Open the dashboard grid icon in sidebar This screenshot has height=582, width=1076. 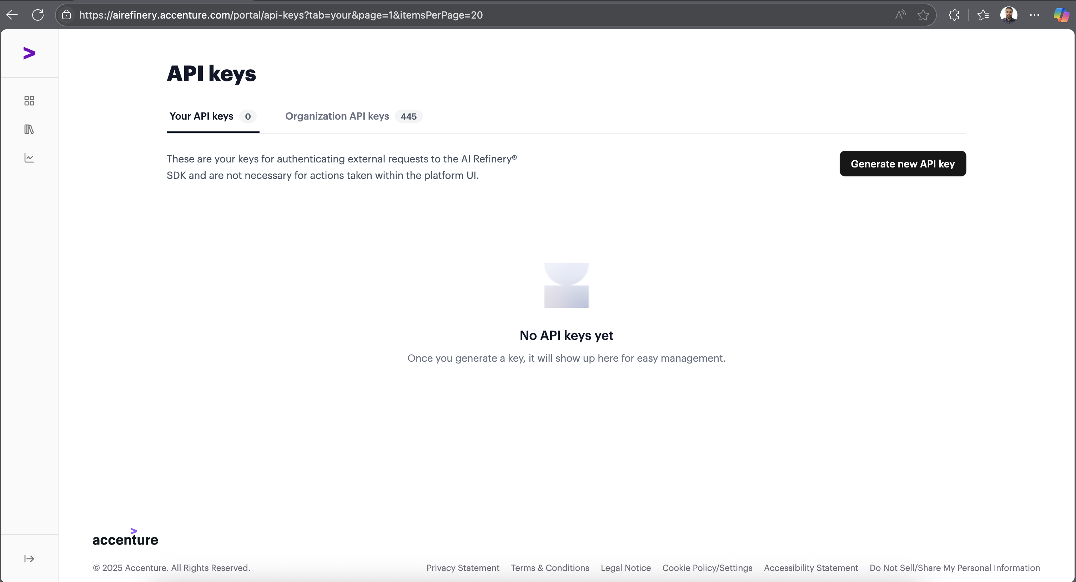click(29, 101)
